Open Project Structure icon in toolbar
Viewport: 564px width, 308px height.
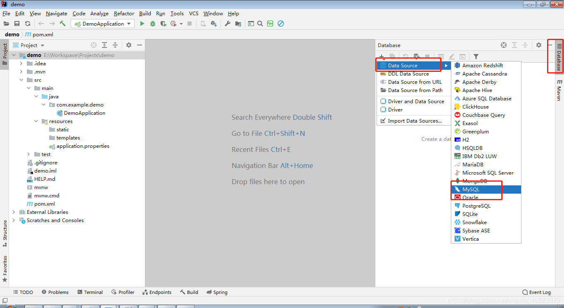pyautogui.click(x=238, y=24)
